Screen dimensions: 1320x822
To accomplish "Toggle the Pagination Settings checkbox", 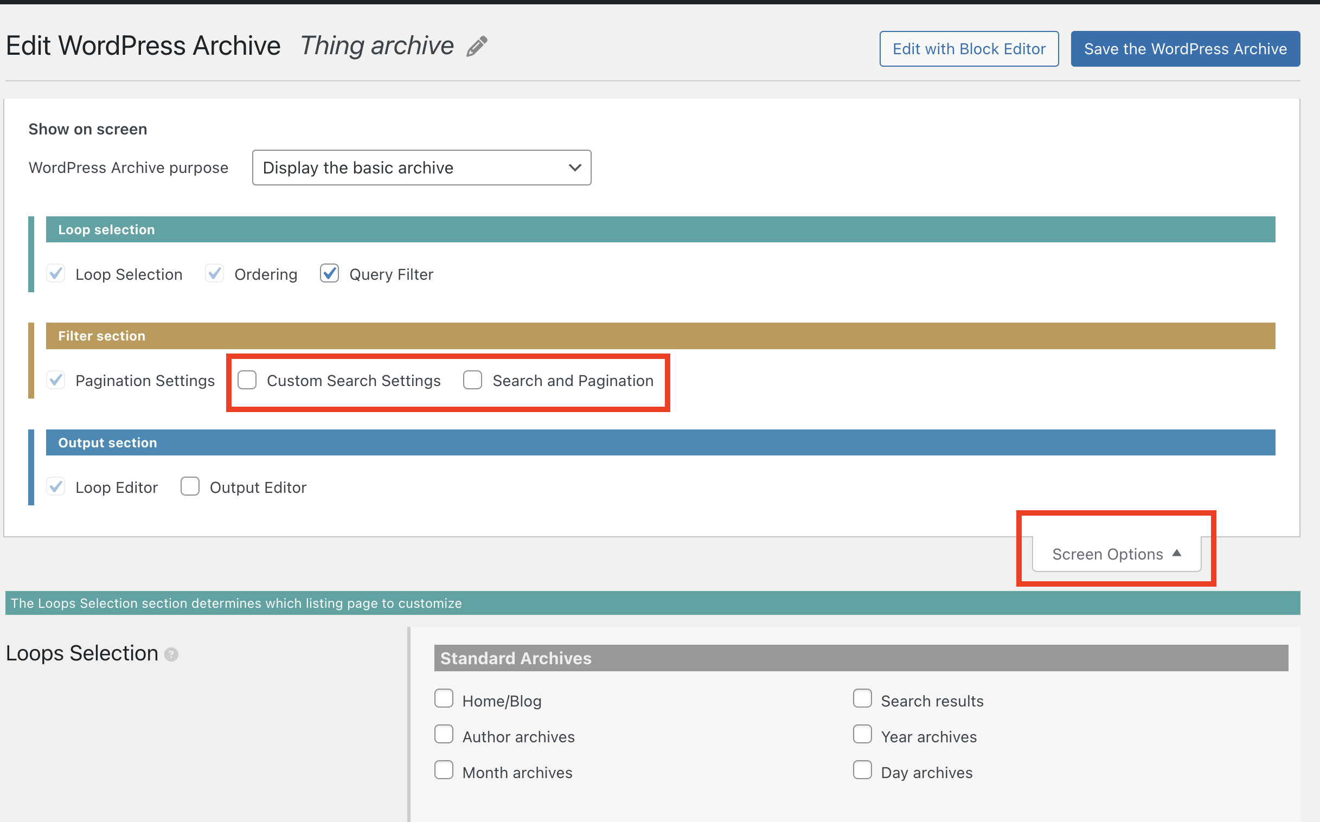I will (x=56, y=380).
